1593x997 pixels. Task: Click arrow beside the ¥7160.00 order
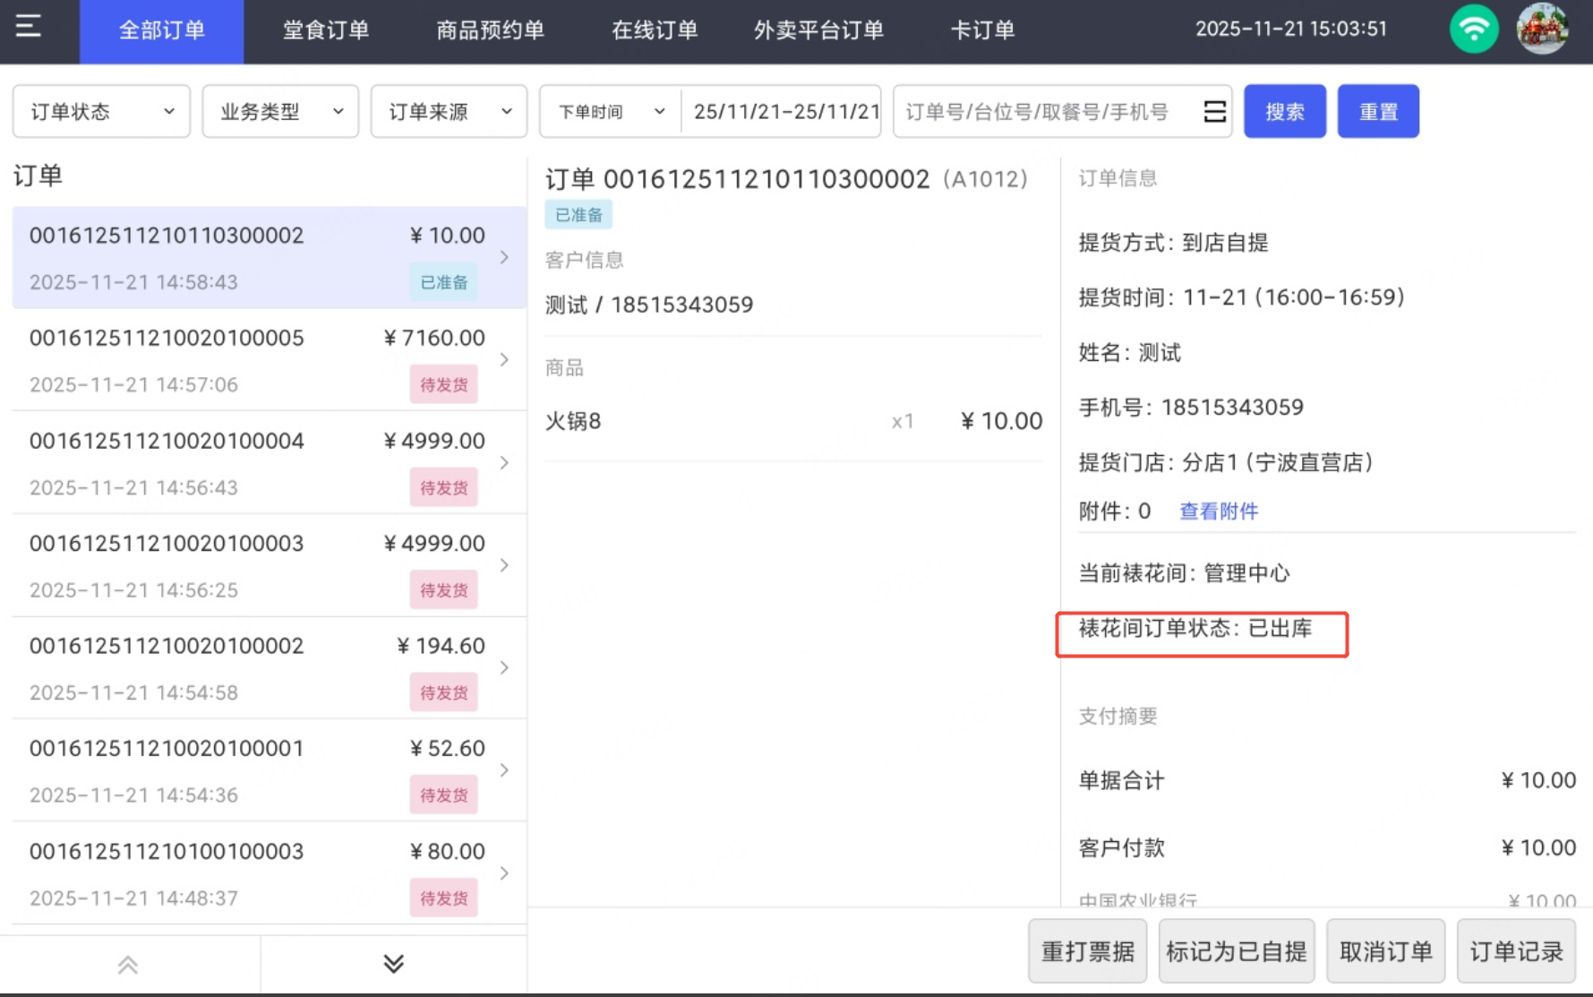505,360
